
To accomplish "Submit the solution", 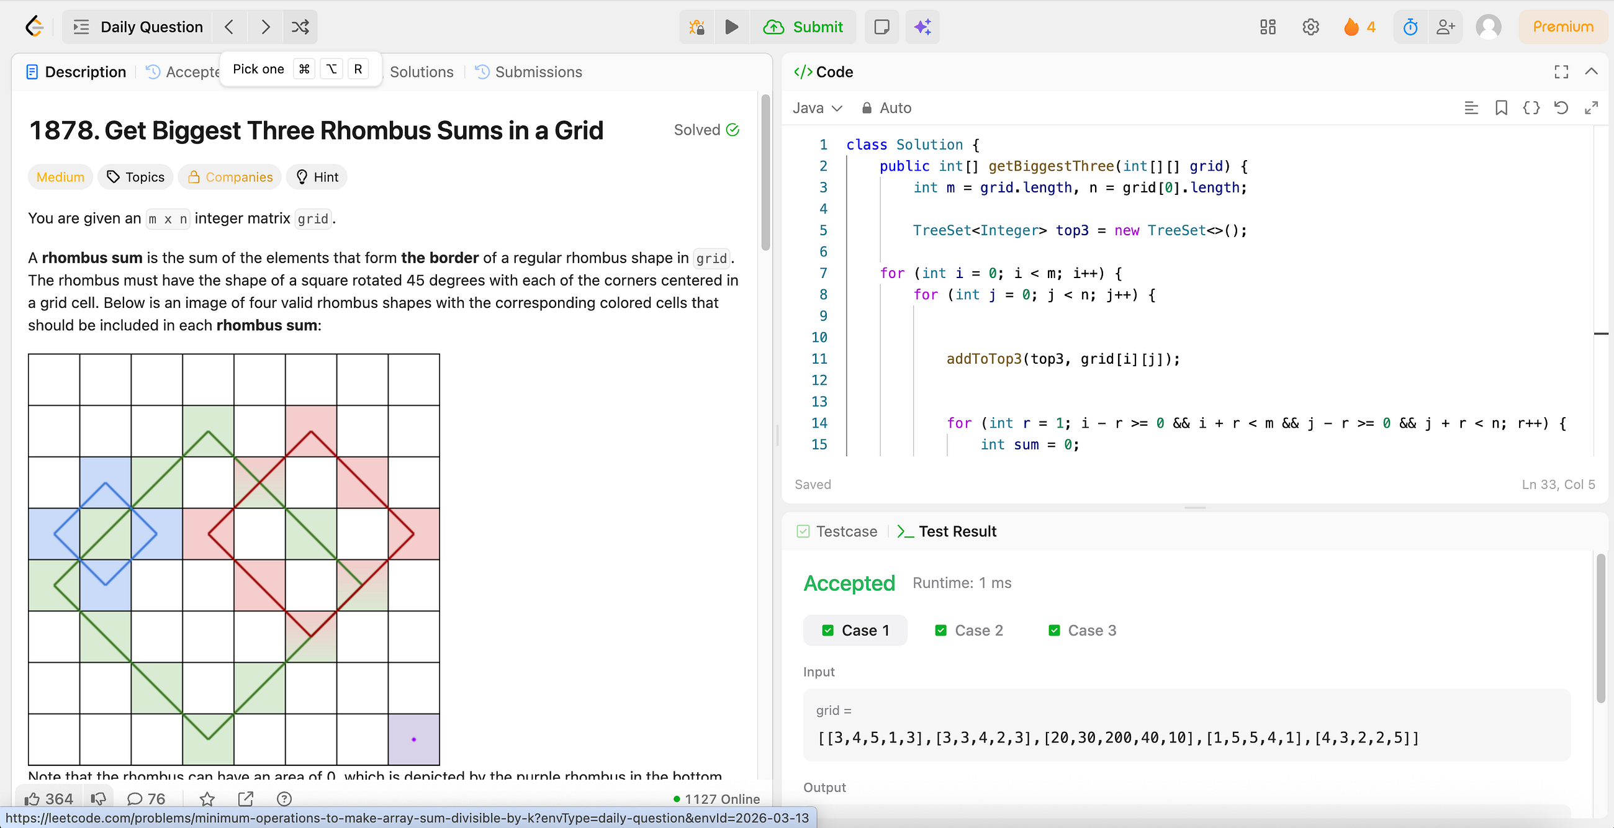I will (x=803, y=27).
